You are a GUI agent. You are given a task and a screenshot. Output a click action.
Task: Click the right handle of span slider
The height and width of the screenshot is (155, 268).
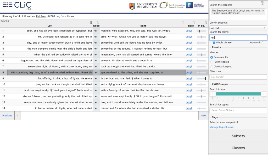(264, 94)
